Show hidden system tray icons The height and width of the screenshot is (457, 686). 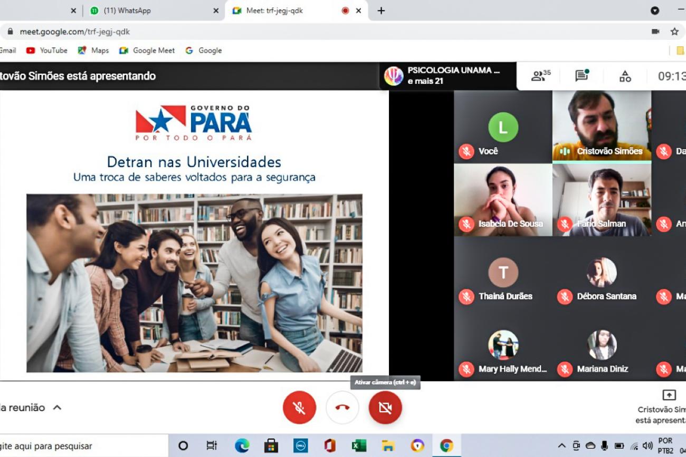pyautogui.click(x=561, y=446)
